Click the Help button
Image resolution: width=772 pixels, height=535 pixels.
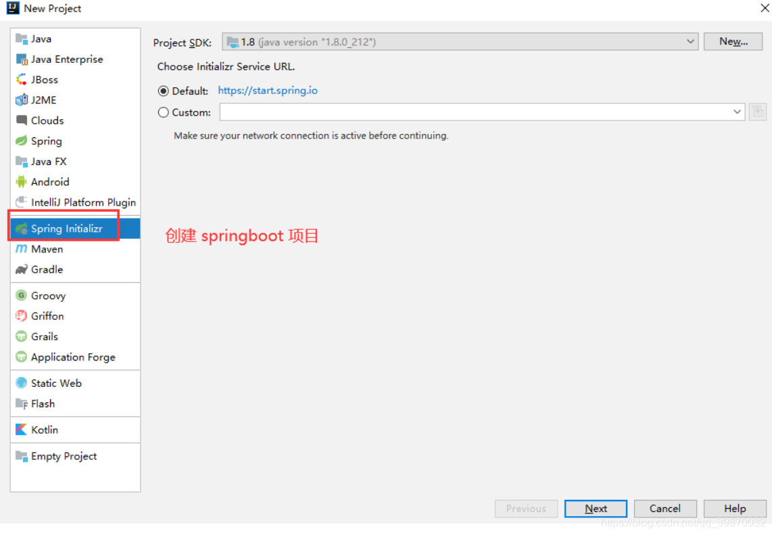click(x=735, y=509)
